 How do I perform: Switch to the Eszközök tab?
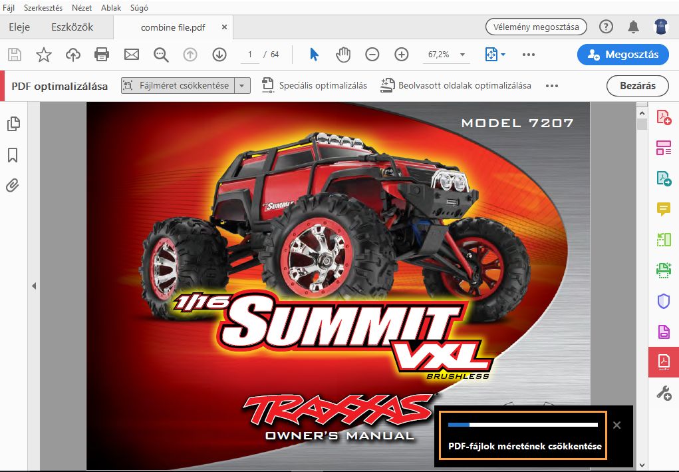pyautogui.click(x=72, y=27)
